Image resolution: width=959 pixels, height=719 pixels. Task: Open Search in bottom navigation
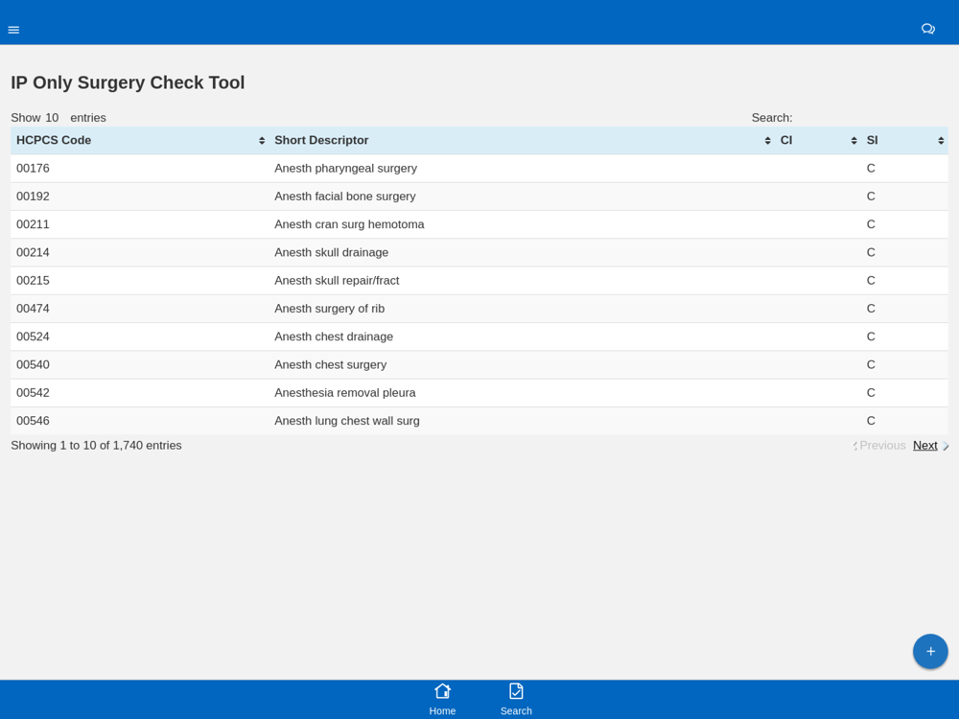click(516, 699)
